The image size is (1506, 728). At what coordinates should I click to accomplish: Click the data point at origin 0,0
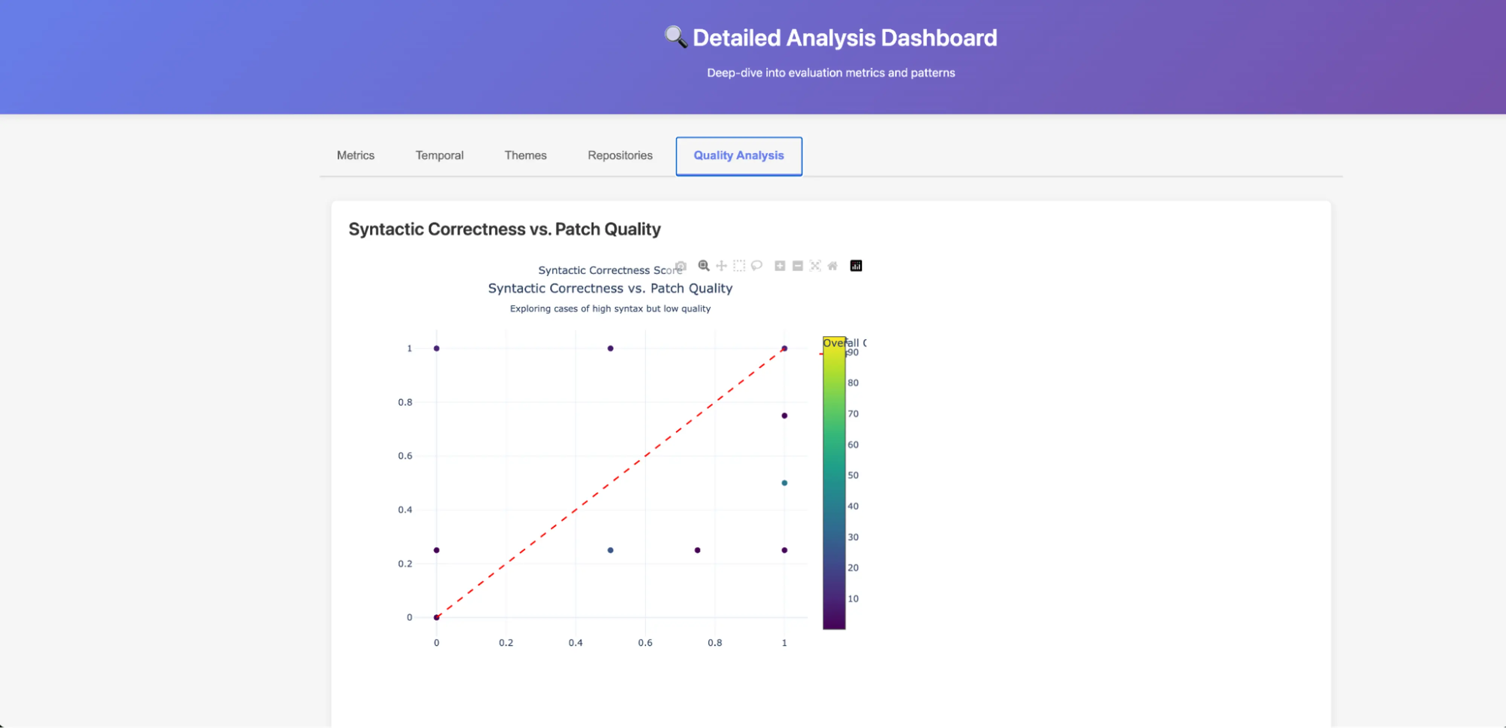pyautogui.click(x=436, y=618)
